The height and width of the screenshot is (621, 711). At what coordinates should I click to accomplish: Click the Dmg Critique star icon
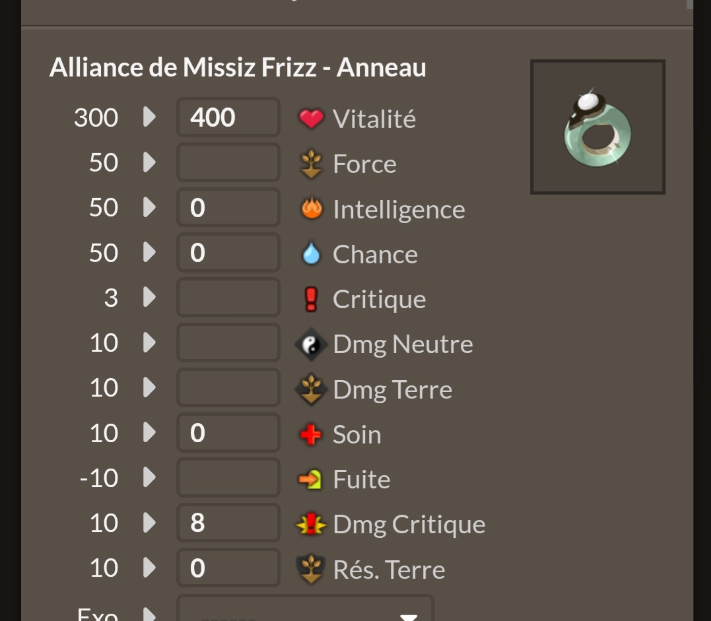tap(311, 524)
